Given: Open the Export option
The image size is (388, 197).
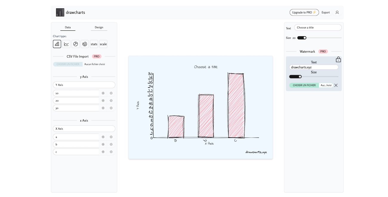Looking at the screenshot, I should click(x=326, y=13).
